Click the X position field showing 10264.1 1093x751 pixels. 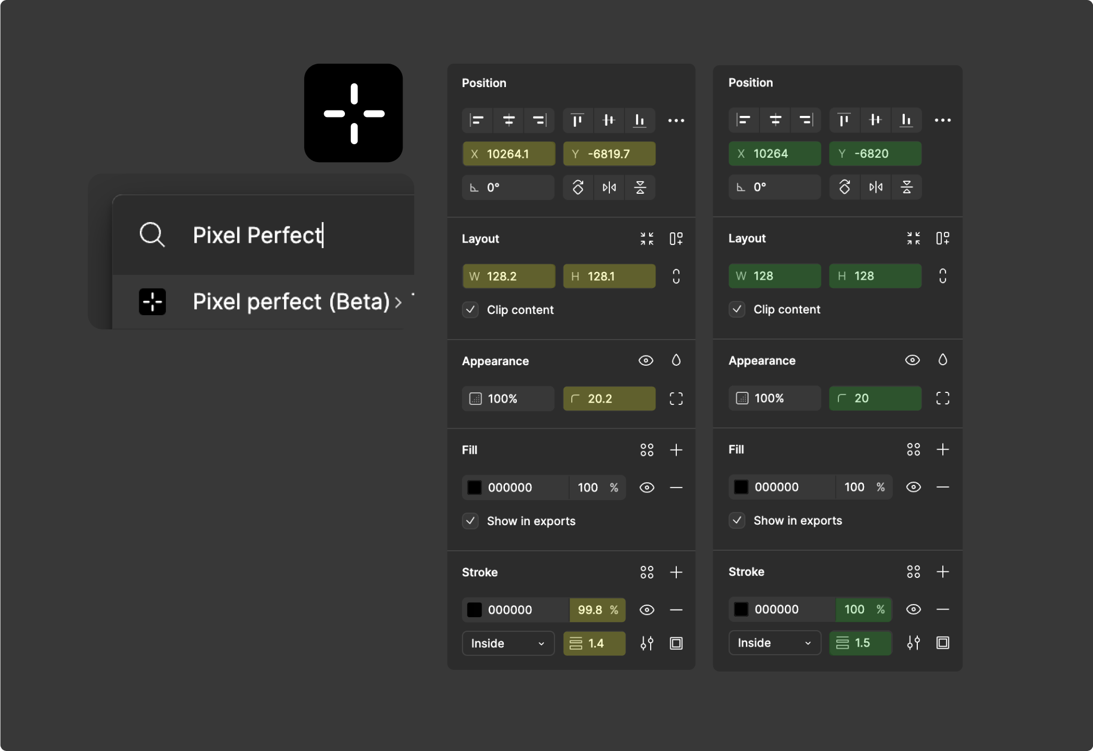click(508, 154)
